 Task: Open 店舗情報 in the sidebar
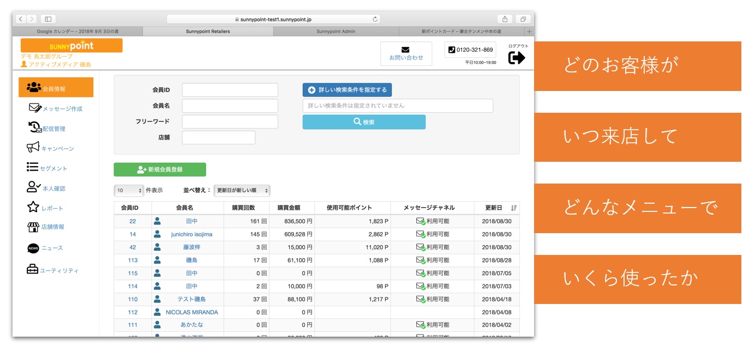click(45, 227)
